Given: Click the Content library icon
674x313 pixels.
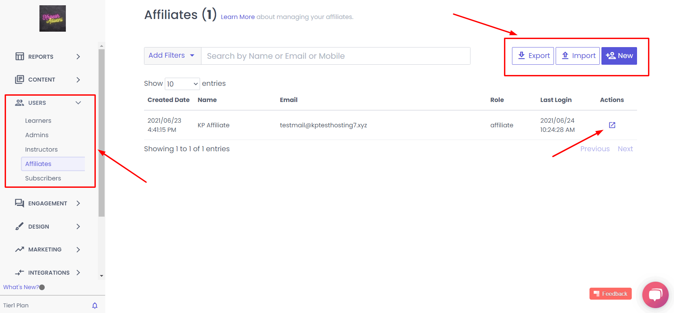Looking at the screenshot, I should tap(20, 79).
